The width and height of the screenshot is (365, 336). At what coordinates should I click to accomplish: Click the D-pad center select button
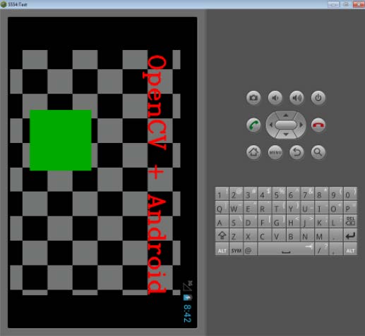coord(286,125)
